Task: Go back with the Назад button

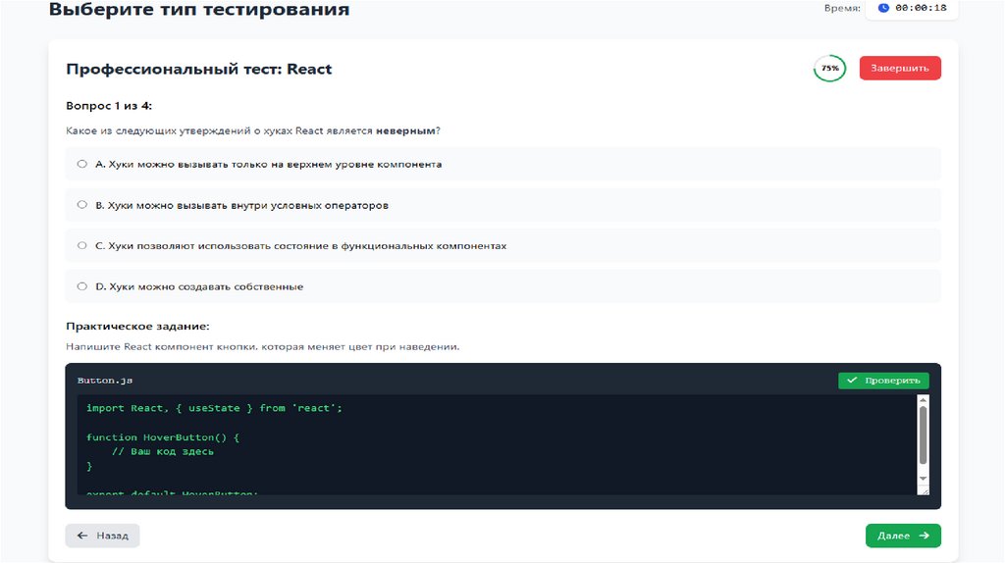Action: 102,536
